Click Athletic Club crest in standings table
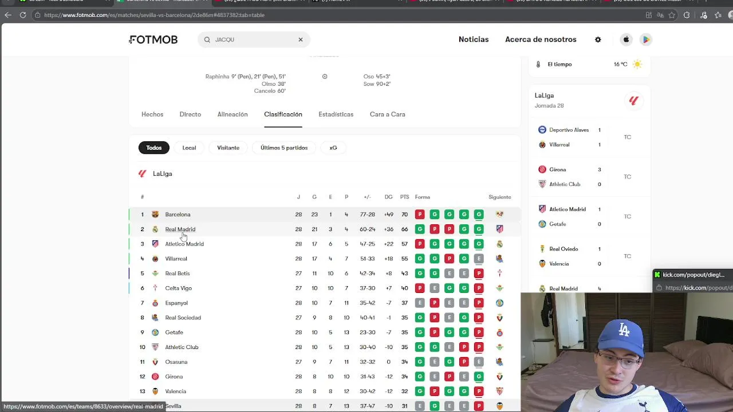This screenshot has height=412, width=733. 155,347
